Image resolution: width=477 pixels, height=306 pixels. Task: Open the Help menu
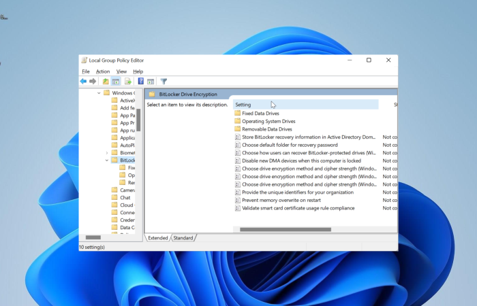(138, 71)
